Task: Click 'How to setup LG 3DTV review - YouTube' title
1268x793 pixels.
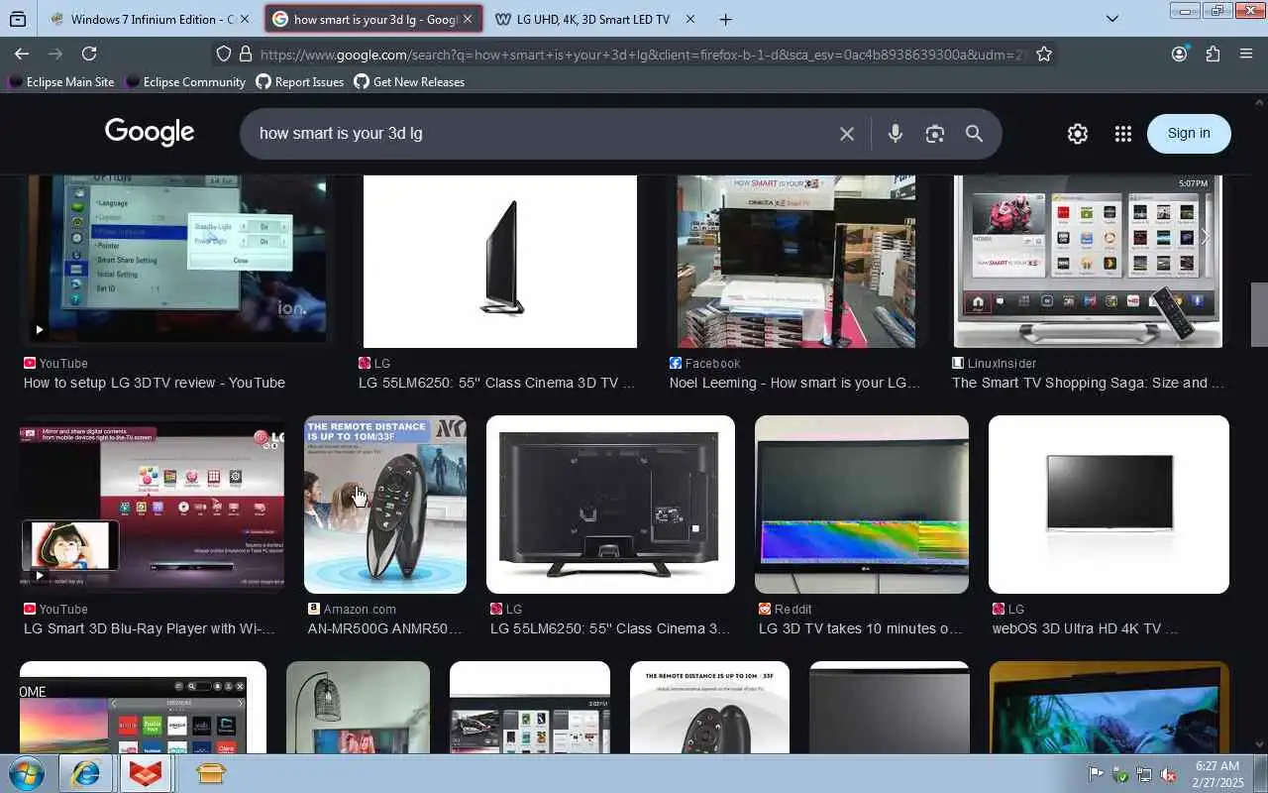Action: pyautogui.click(x=155, y=383)
